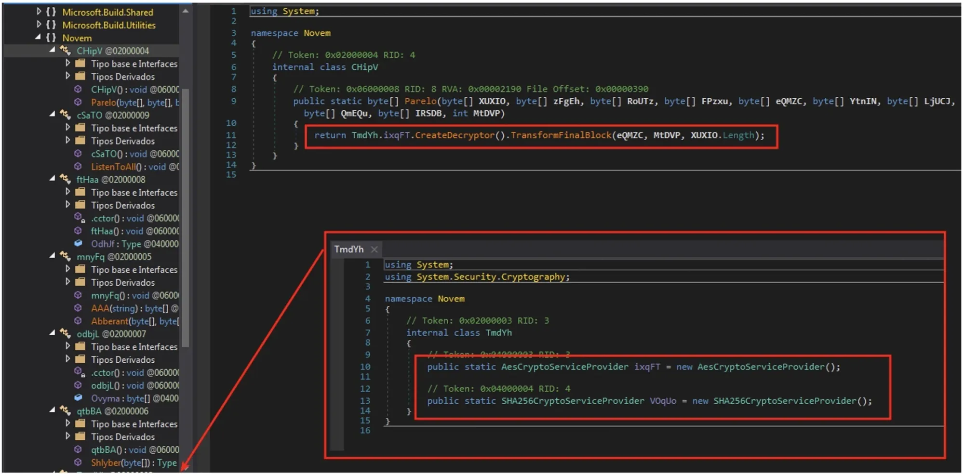Click the Parelo method icon

pyautogui.click(x=78, y=102)
